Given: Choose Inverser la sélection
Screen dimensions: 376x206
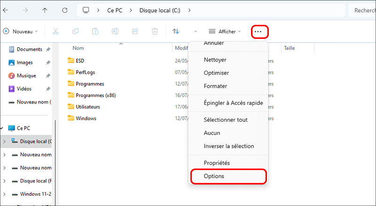Looking at the screenshot, I should click(x=228, y=146).
